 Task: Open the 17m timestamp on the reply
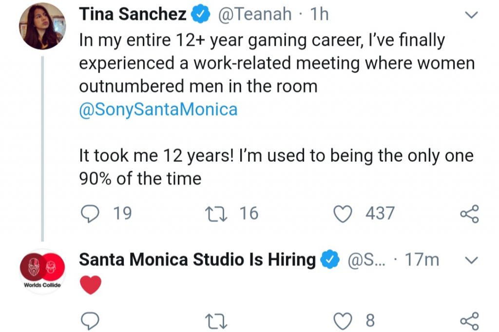pos(422,260)
